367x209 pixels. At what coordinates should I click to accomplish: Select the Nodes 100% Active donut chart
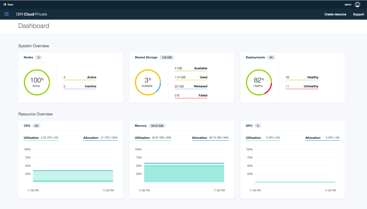pos(37,82)
